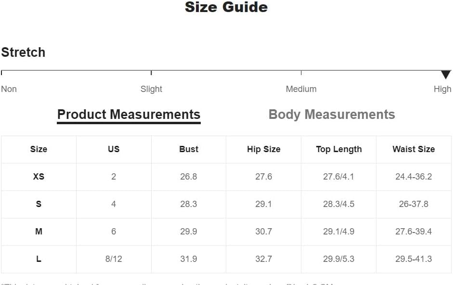Select the XS size row label
The width and height of the screenshot is (453, 285).
point(39,177)
